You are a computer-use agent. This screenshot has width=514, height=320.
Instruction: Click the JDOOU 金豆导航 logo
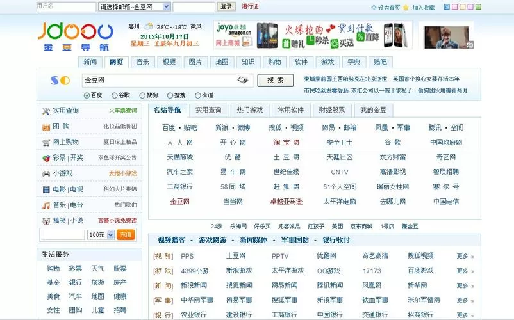(x=76, y=36)
